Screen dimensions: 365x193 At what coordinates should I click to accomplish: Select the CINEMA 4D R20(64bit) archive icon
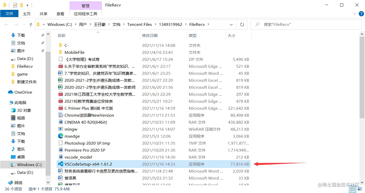point(60,122)
